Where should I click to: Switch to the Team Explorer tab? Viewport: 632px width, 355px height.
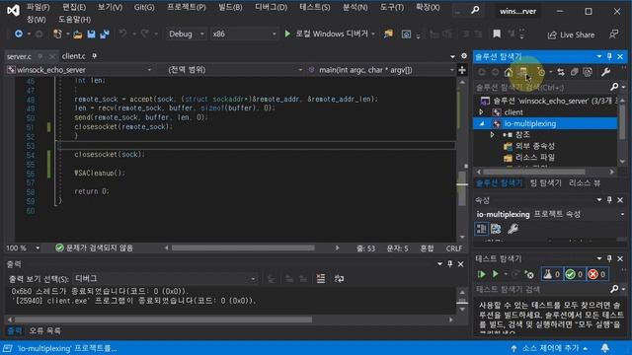point(545,183)
